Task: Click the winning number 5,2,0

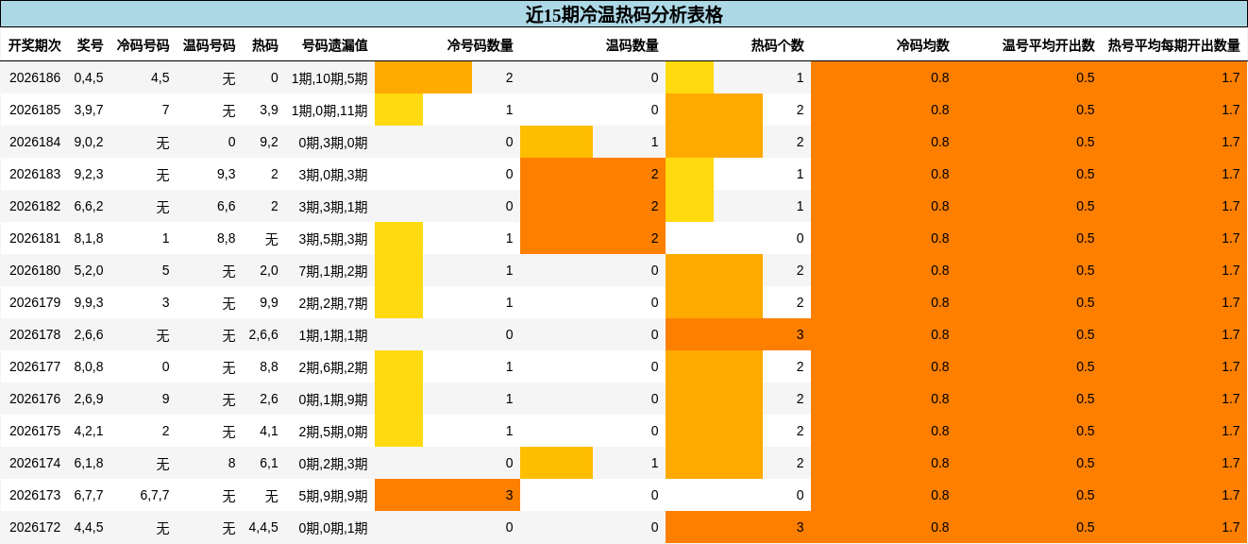Action: (x=89, y=270)
